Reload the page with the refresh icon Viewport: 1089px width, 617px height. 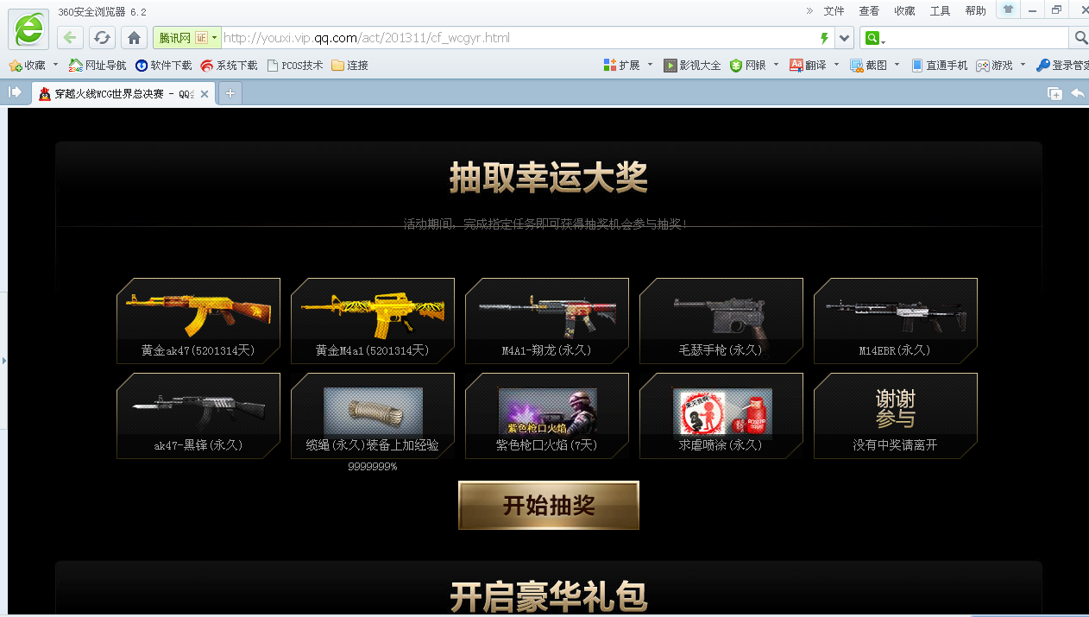click(x=102, y=38)
